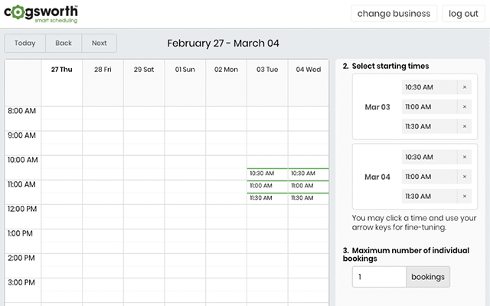This screenshot has width=490, height=306.
Task: Click the 27 Thu column header
Action: click(x=62, y=69)
